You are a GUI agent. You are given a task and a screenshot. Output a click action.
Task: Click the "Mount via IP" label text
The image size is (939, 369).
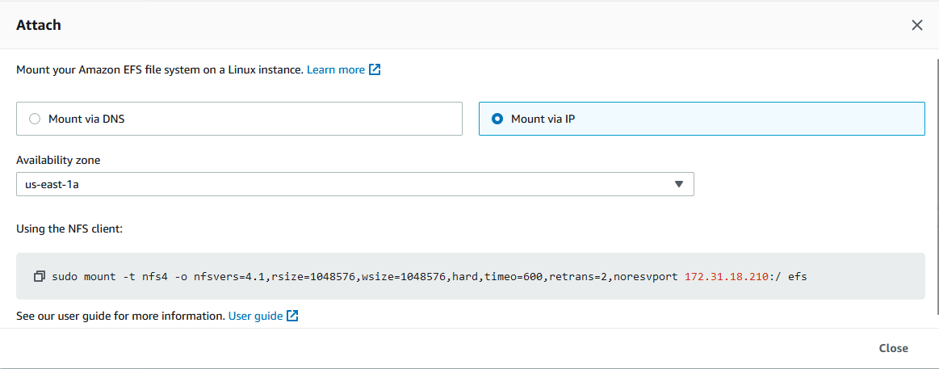click(x=543, y=119)
